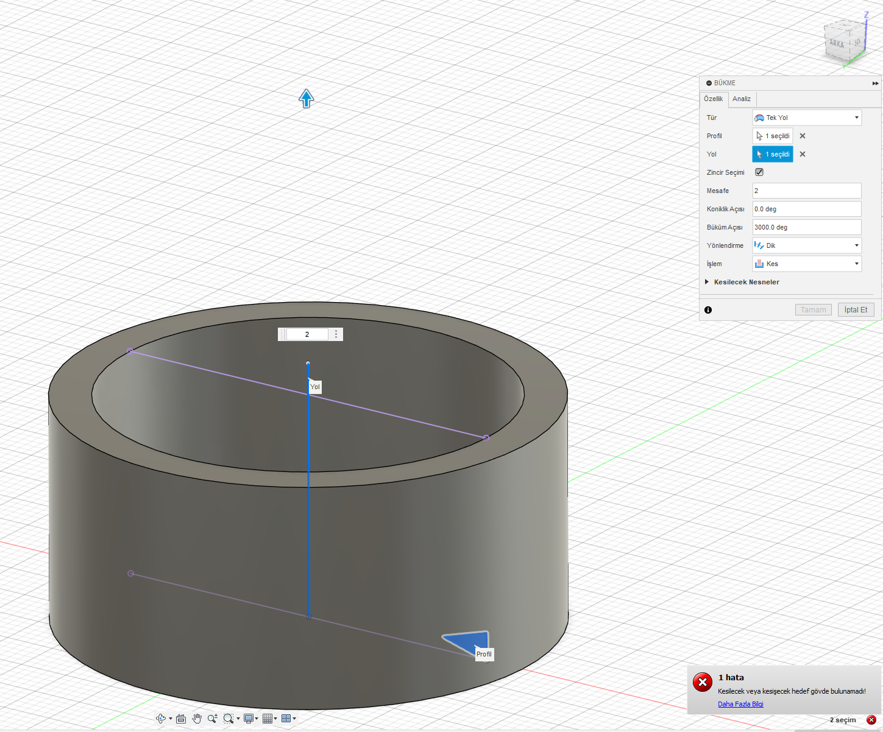Choose the Zoom Window tool

tap(229, 719)
